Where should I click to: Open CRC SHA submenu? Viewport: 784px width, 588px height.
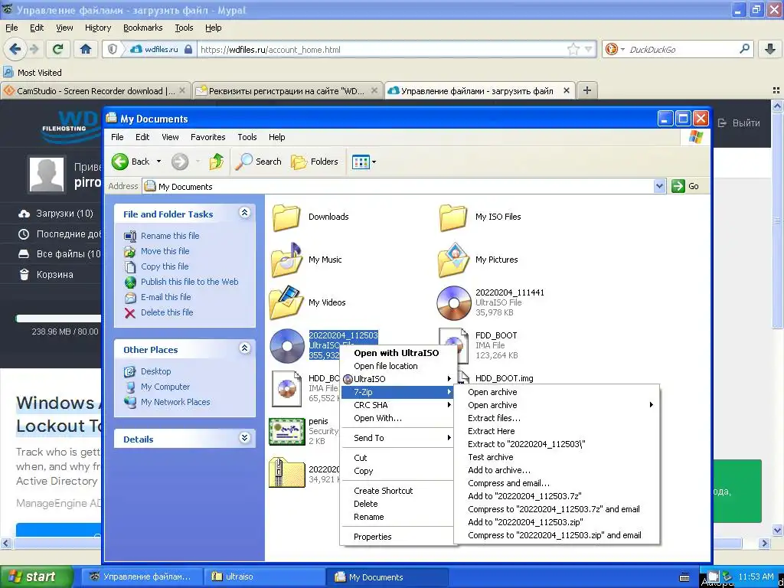[x=397, y=405]
